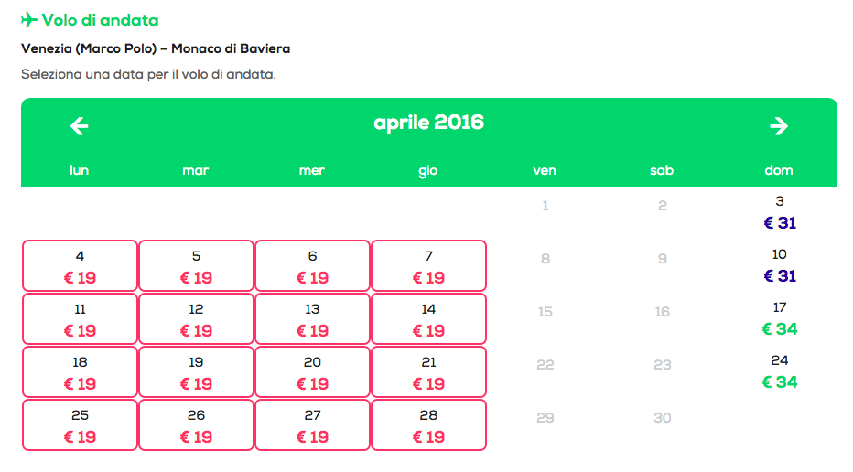The height and width of the screenshot is (472, 853).
Task: Select Sunday April 17 at €34
Action: click(779, 319)
